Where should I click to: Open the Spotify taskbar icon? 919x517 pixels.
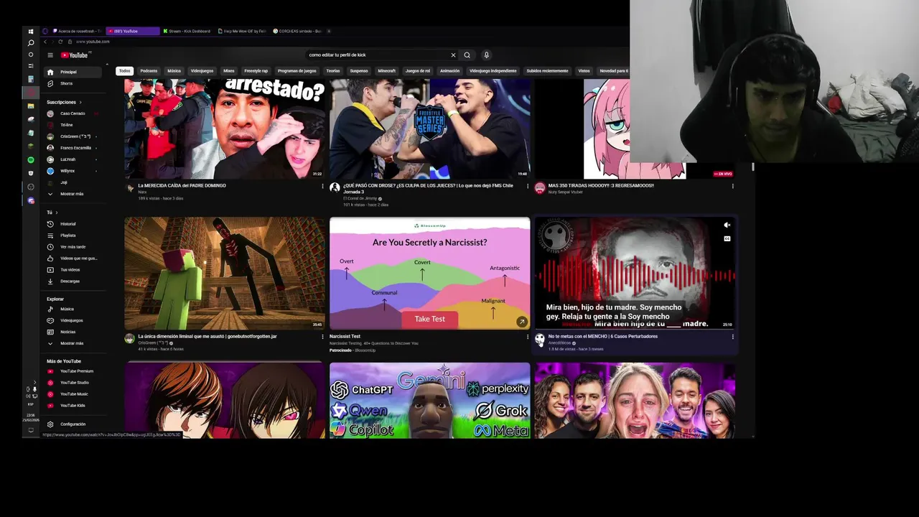[31, 159]
